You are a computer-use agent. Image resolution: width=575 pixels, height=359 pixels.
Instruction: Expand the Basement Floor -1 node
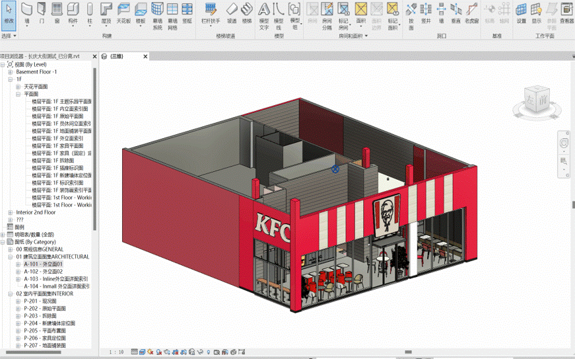[x=11, y=72]
